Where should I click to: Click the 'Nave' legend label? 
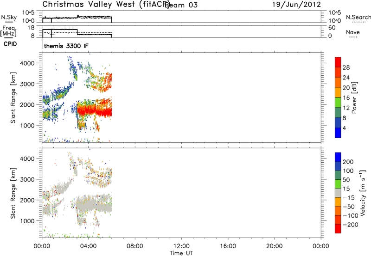tap(352, 32)
